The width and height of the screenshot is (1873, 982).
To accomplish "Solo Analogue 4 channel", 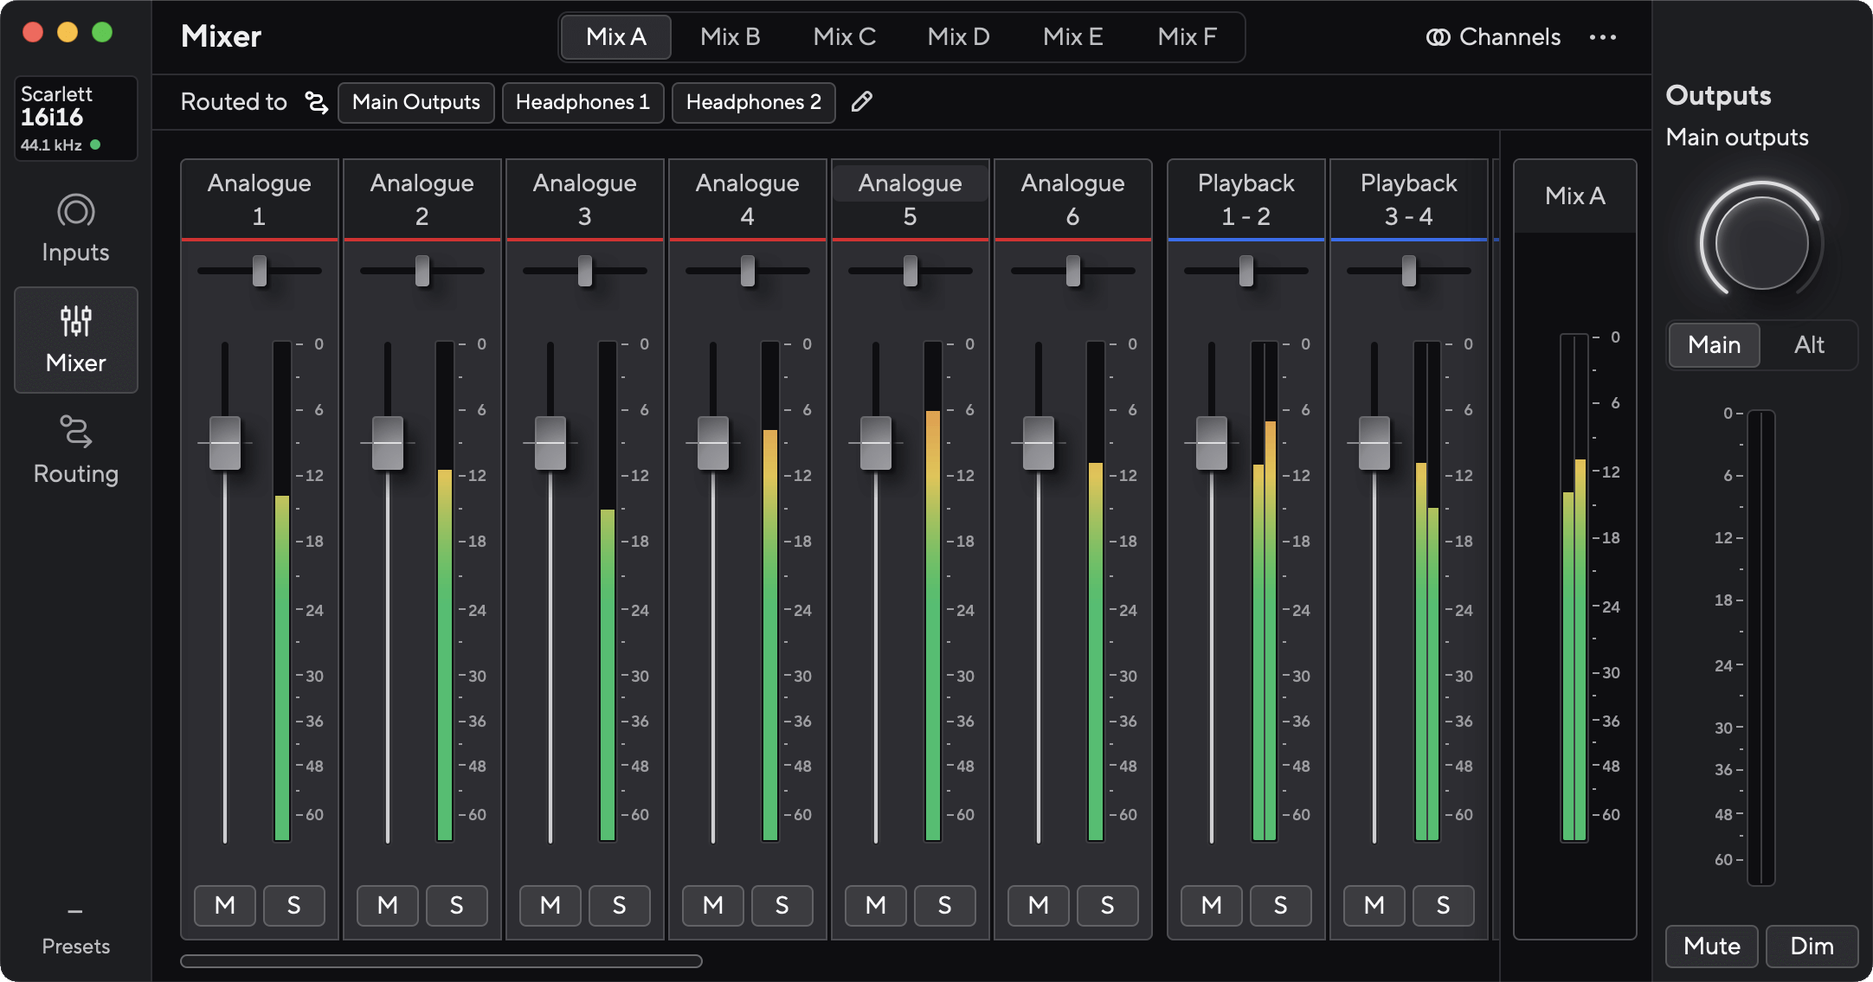I will [782, 906].
